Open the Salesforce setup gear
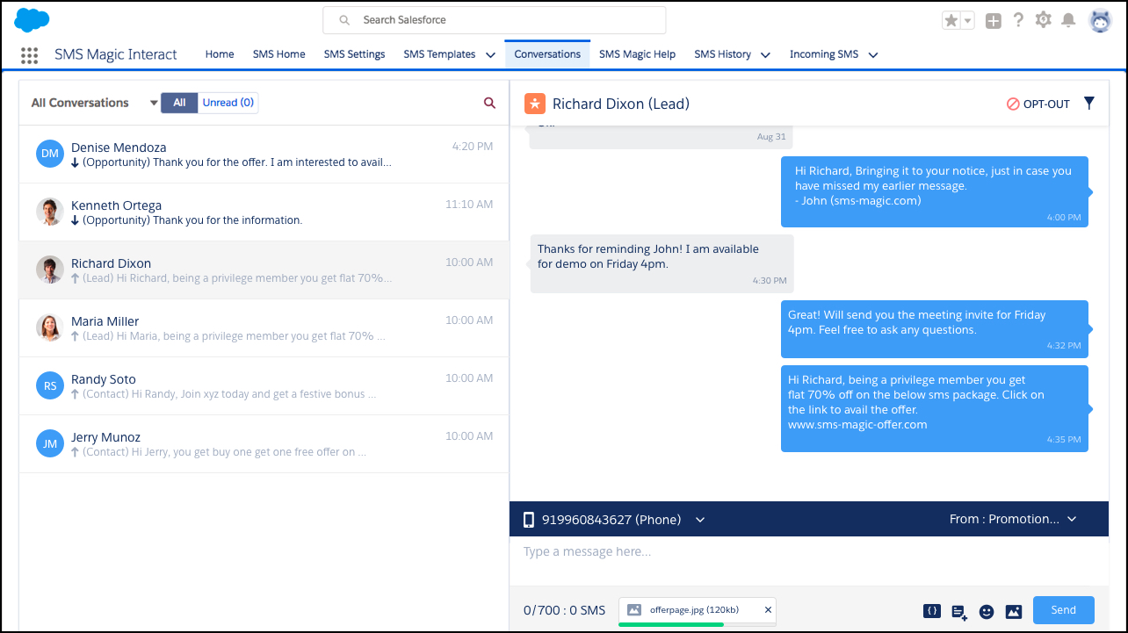Viewport: 1128px width, 633px height. [1043, 20]
